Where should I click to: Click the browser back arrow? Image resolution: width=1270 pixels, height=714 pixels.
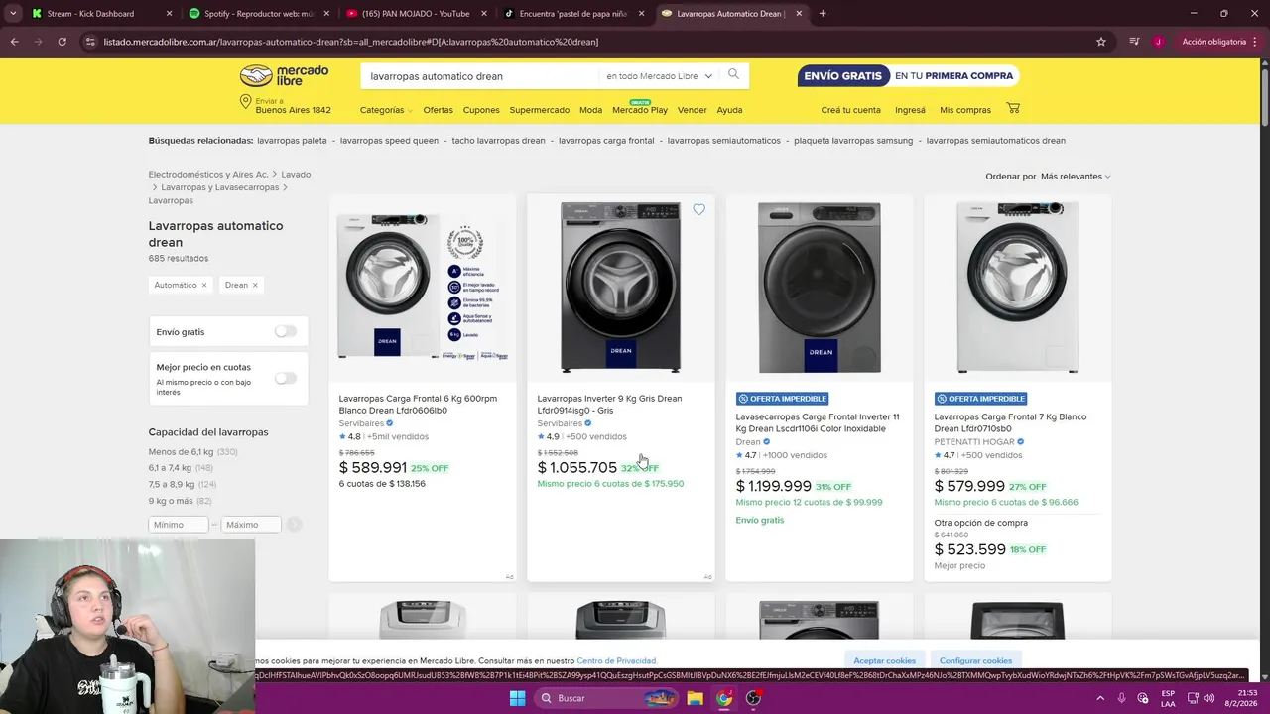coord(14,42)
